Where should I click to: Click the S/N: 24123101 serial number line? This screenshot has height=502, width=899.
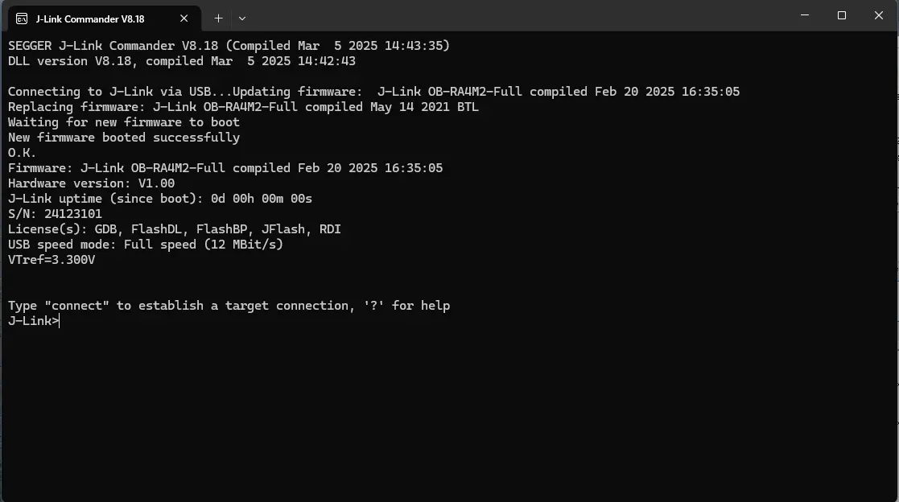pos(55,214)
